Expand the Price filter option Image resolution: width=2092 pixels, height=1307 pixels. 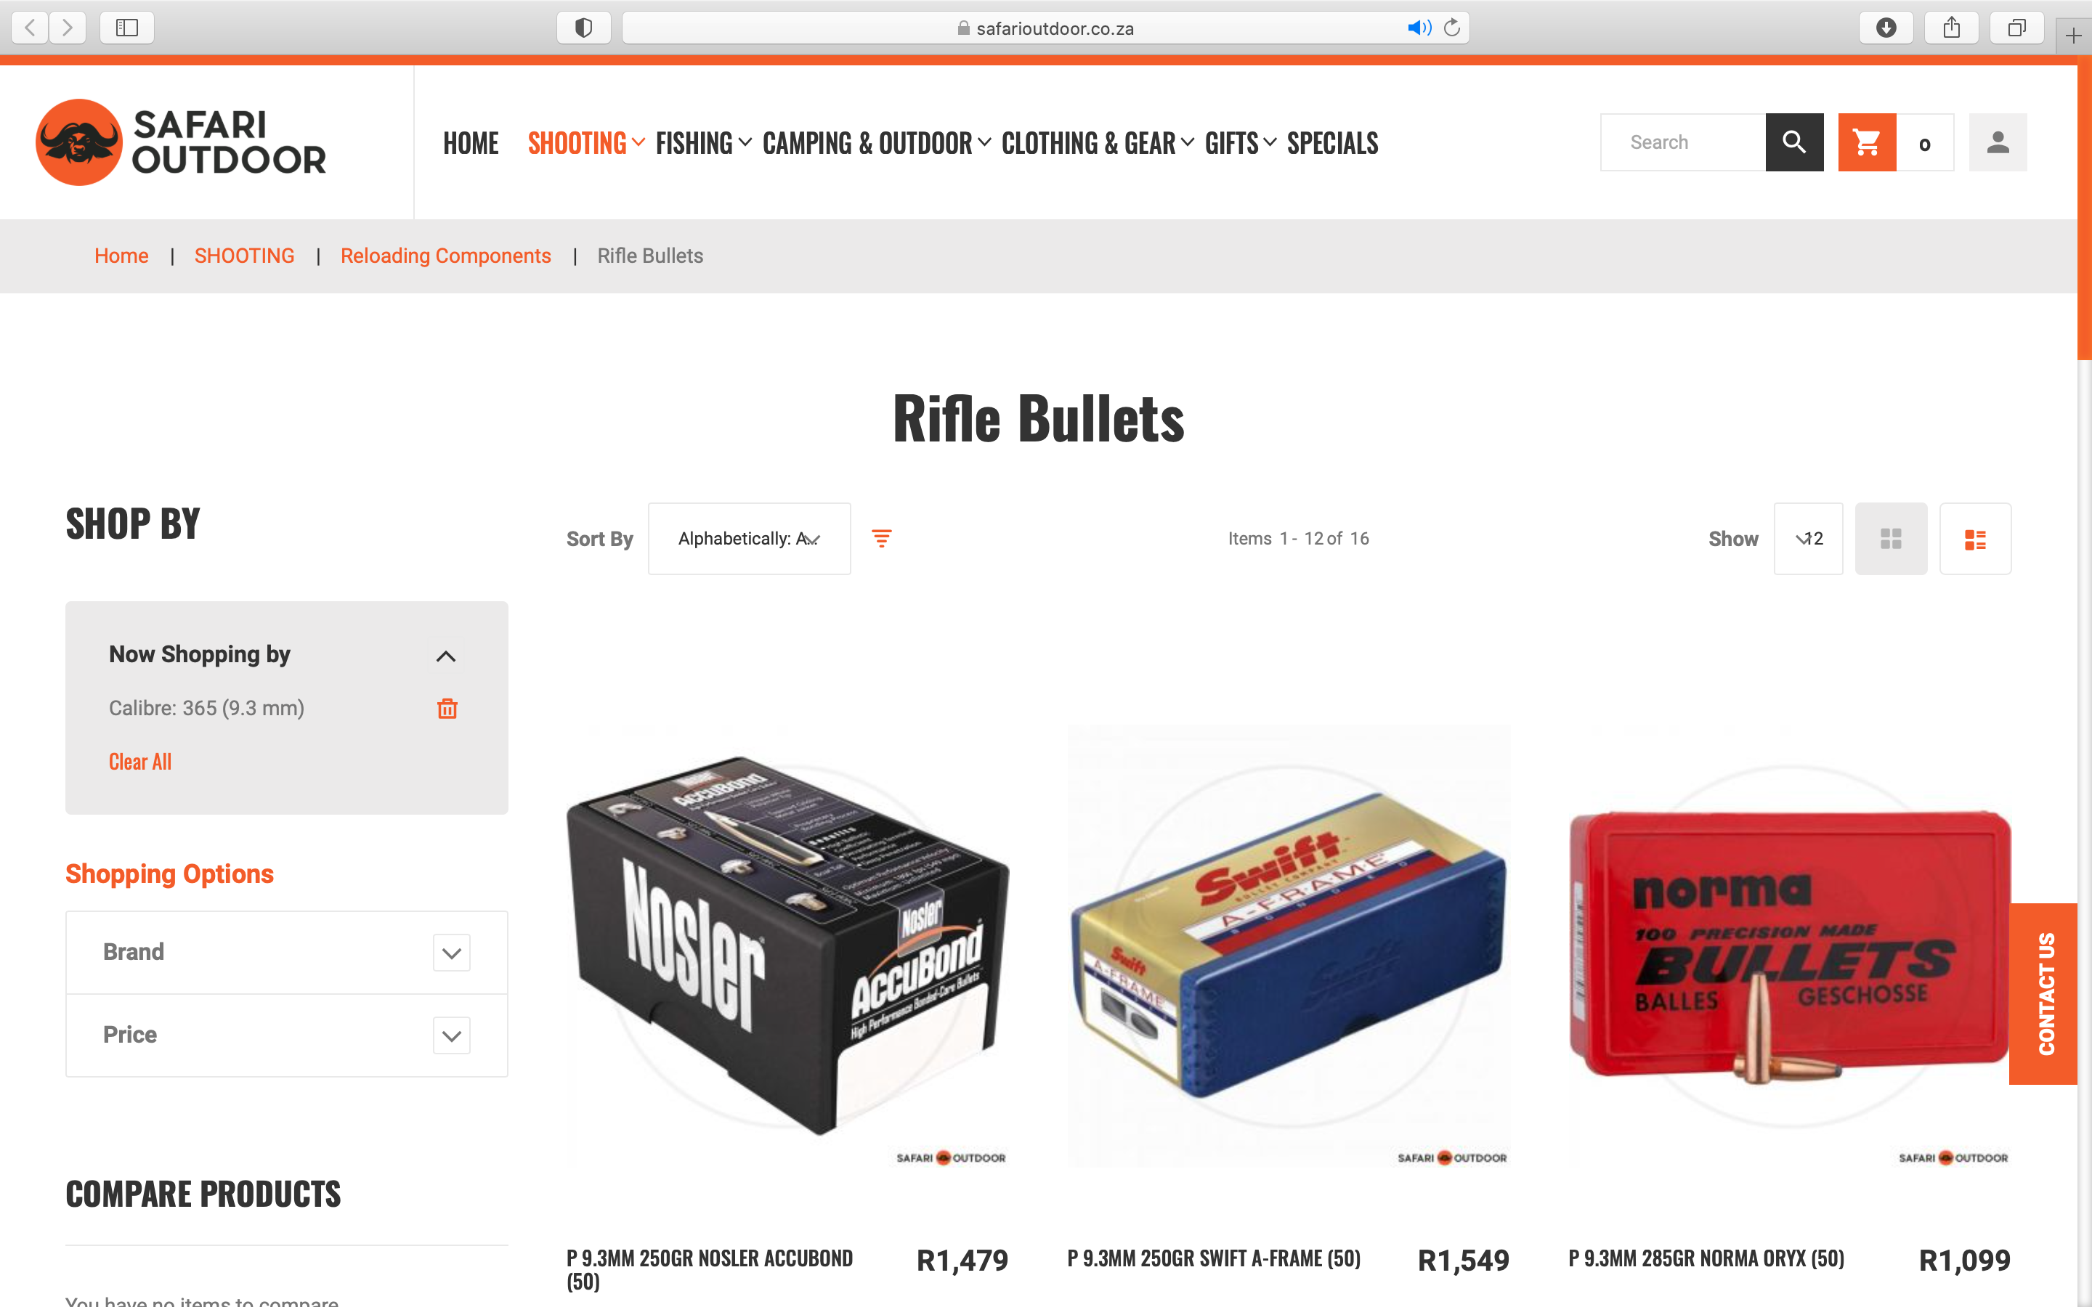point(286,1035)
